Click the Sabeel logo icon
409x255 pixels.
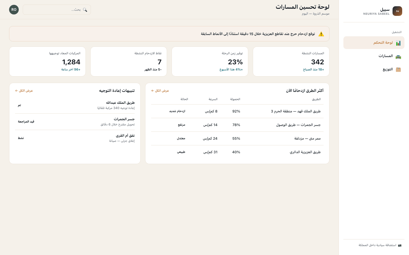[x=397, y=11]
